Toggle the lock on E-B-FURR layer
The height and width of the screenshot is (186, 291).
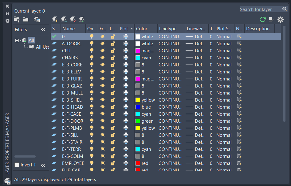112,79
